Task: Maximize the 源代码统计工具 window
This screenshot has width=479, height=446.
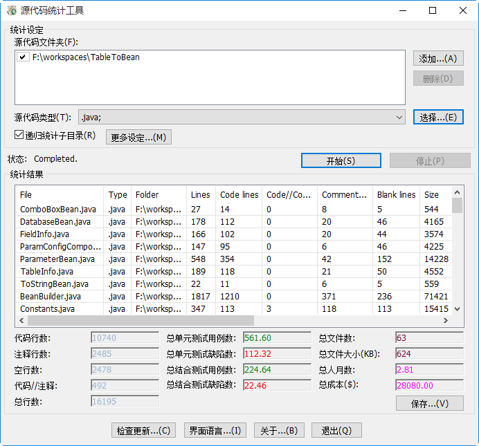Action: (433, 10)
